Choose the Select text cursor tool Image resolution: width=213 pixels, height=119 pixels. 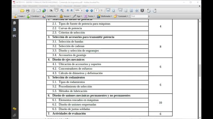coord(51,11)
